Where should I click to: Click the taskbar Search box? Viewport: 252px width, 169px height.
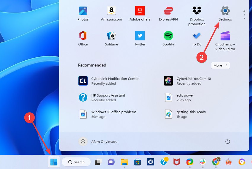coord(76,162)
